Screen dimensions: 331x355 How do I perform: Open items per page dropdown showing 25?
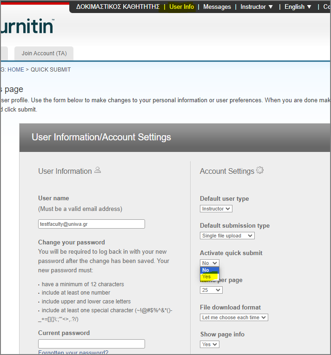(x=211, y=290)
